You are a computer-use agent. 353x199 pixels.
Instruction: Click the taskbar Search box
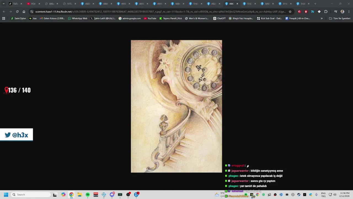(x=31, y=195)
